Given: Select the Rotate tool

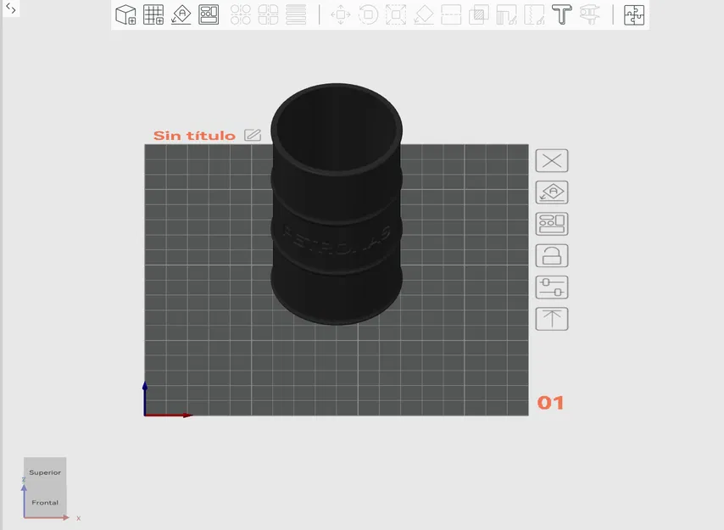Looking at the screenshot, I should pos(369,14).
